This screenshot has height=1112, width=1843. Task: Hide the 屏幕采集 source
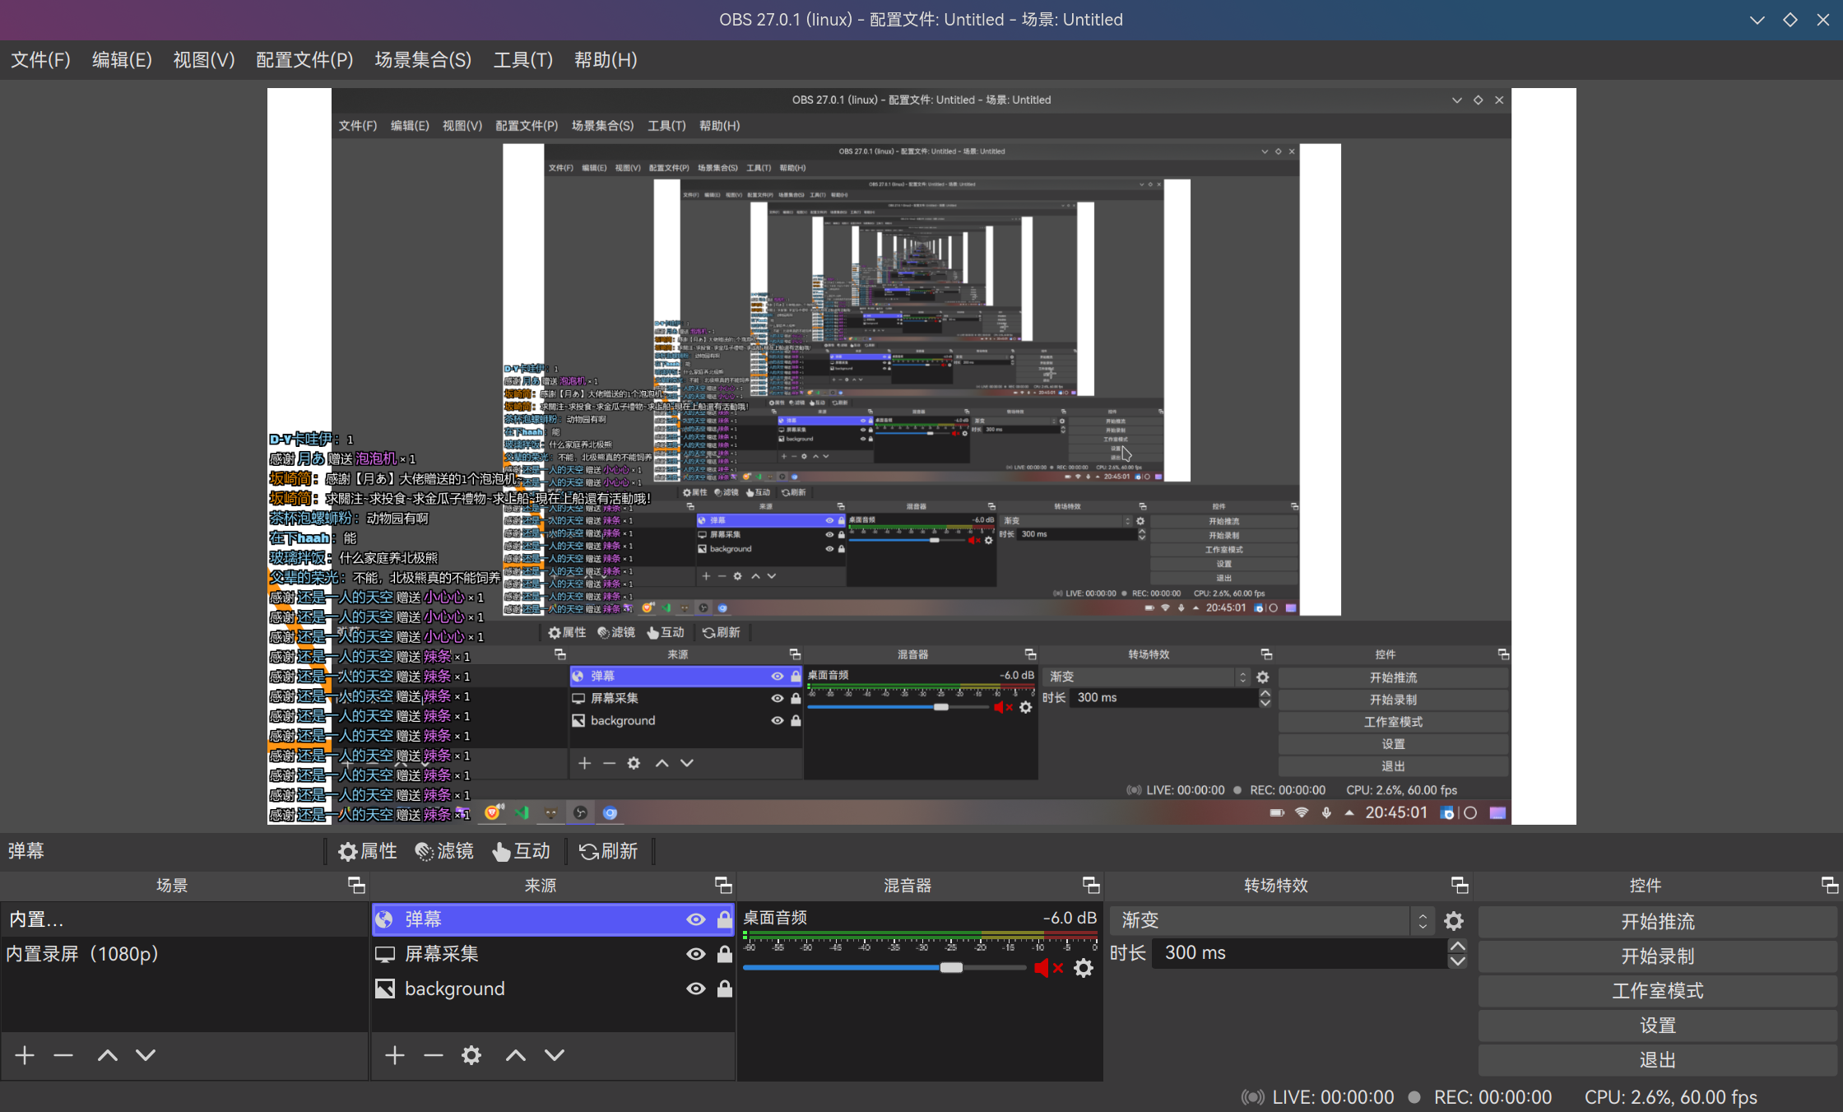696,954
